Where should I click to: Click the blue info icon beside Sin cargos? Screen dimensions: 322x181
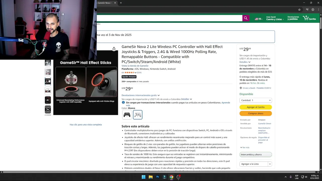123,103
